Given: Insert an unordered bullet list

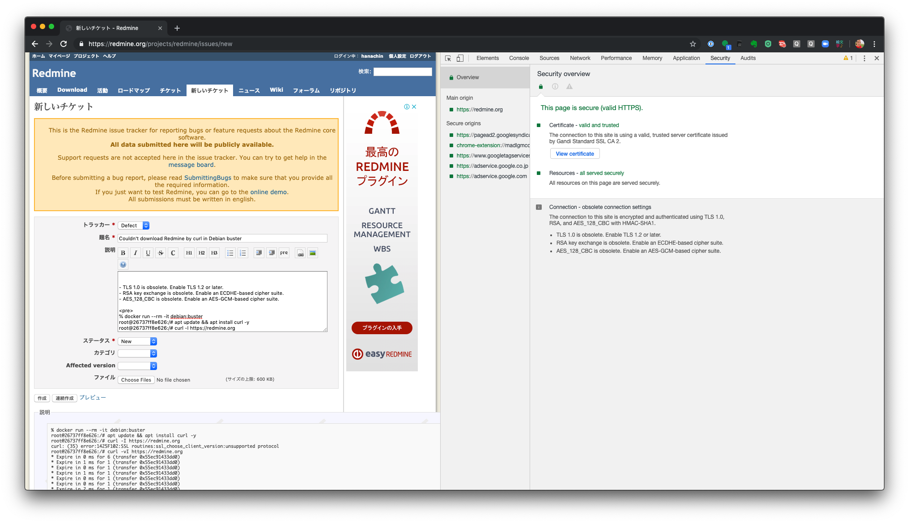Looking at the screenshot, I should pos(230,253).
